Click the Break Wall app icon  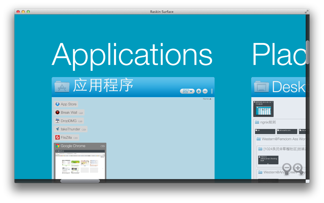(57, 112)
